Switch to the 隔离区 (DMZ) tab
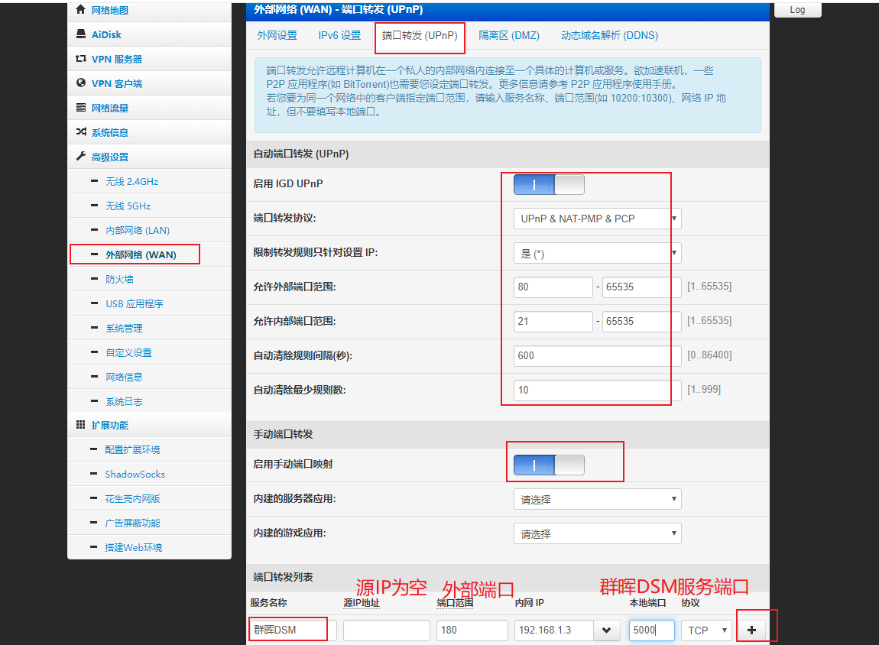The image size is (879, 645). point(509,35)
